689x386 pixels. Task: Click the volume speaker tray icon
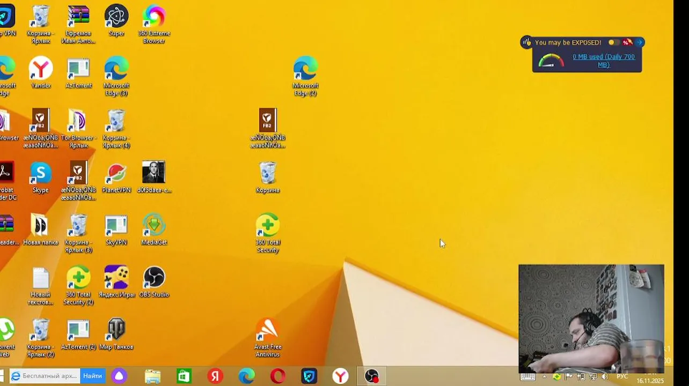pos(605,377)
